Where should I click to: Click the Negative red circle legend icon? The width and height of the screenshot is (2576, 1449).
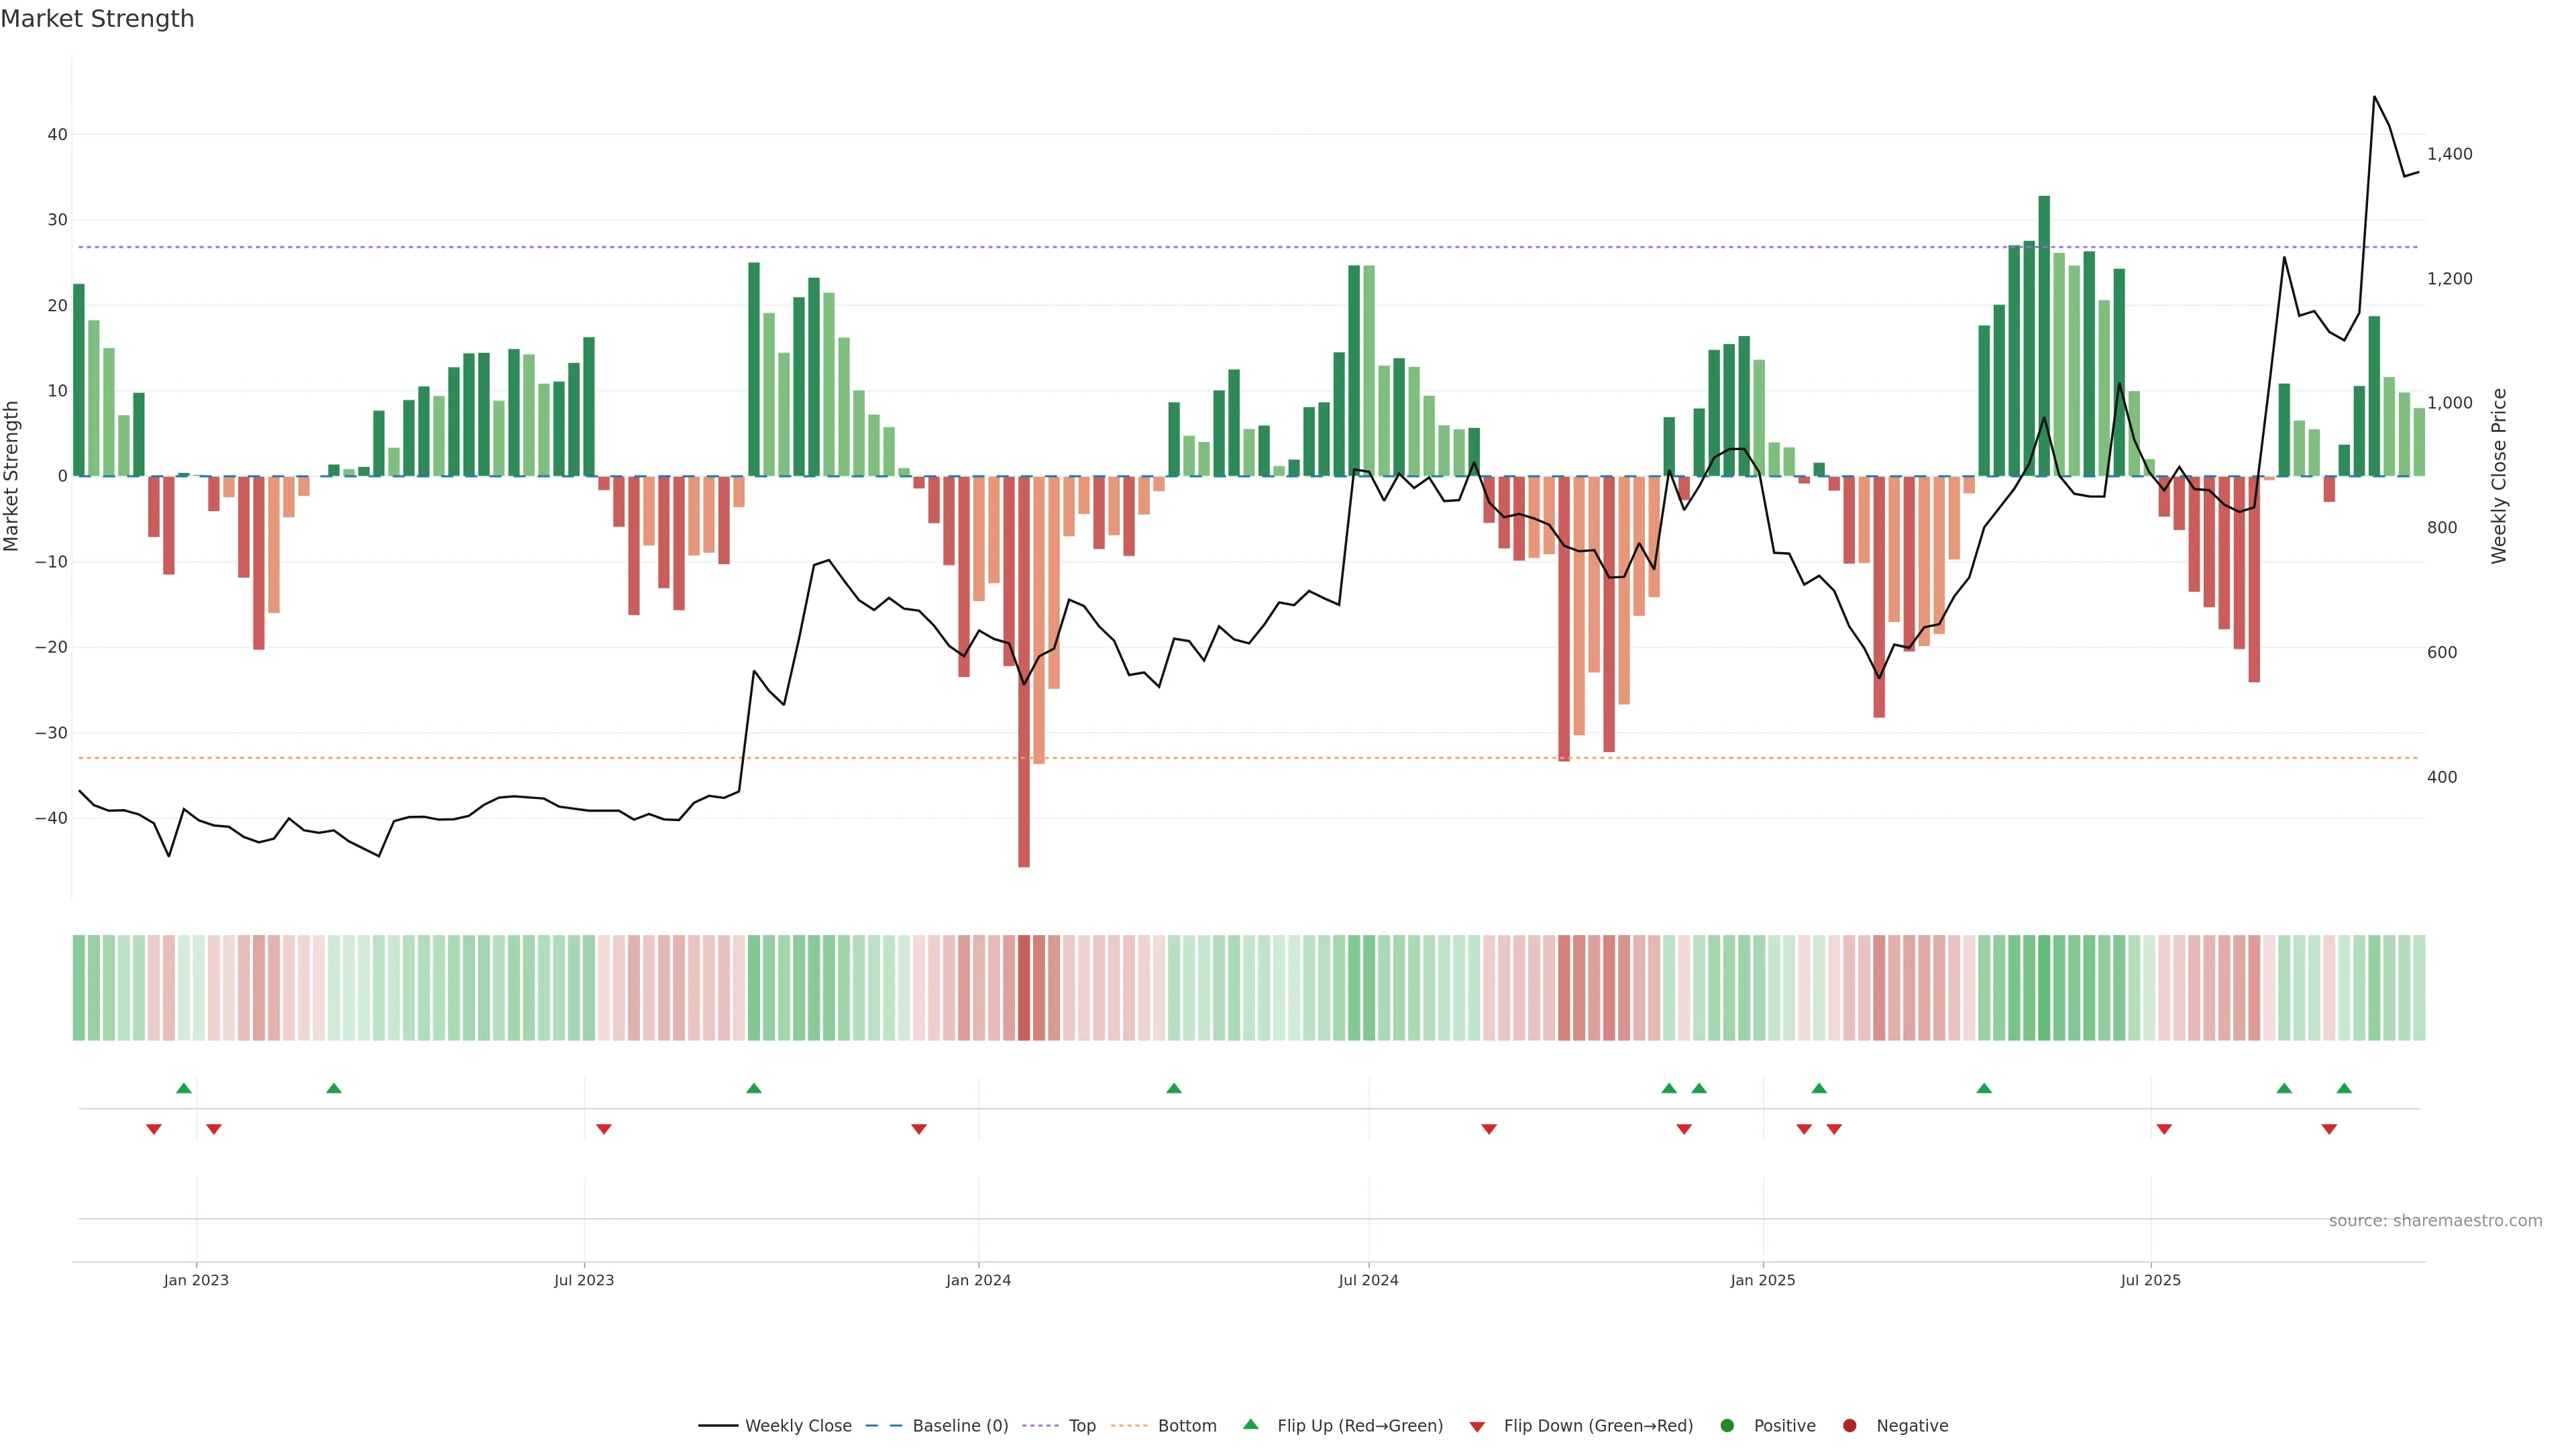(x=1849, y=1426)
